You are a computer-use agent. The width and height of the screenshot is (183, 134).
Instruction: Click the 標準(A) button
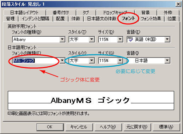click(166, 127)
